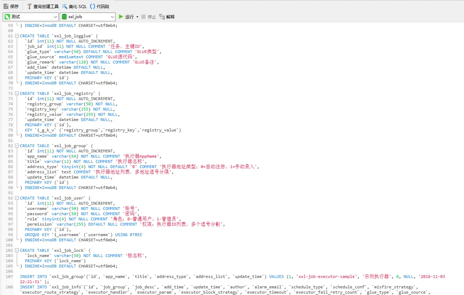
Task: Click the Beautify SQL (美化 SQL) wand icon
Action: coord(65,6)
